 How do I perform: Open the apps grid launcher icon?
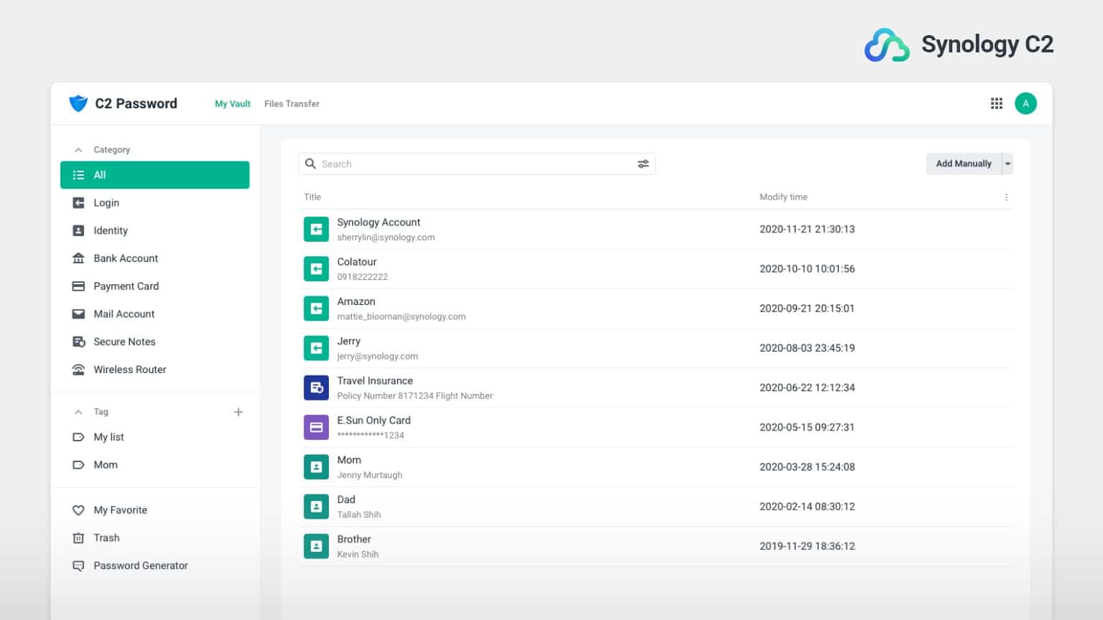point(996,103)
